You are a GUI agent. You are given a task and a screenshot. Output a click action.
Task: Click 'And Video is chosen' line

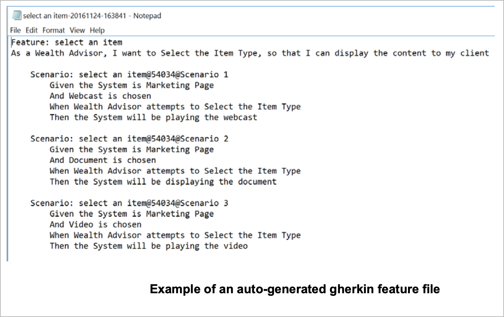click(96, 225)
